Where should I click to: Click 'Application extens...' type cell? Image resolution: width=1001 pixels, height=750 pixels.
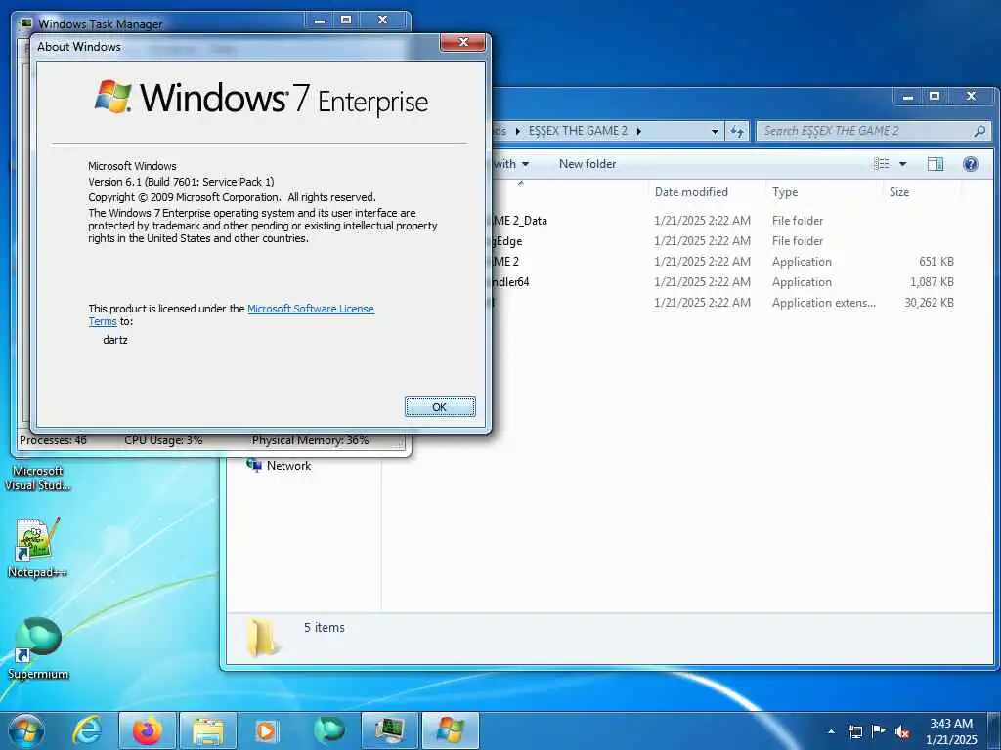[x=823, y=303]
